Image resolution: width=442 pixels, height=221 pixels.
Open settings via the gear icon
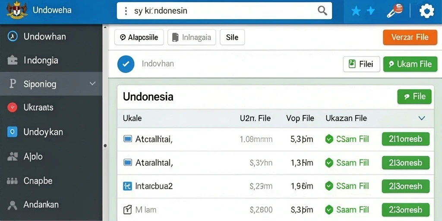(427, 11)
